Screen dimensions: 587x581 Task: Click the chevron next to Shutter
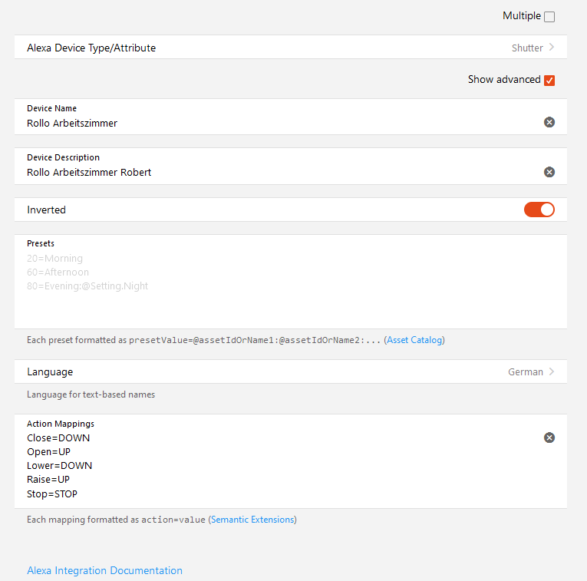point(552,48)
